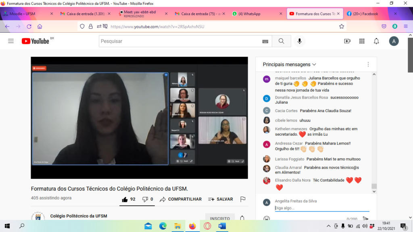Bookmark this page with the star
Image resolution: width=413 pixels, height=232 pixels.
pos(342,27)
